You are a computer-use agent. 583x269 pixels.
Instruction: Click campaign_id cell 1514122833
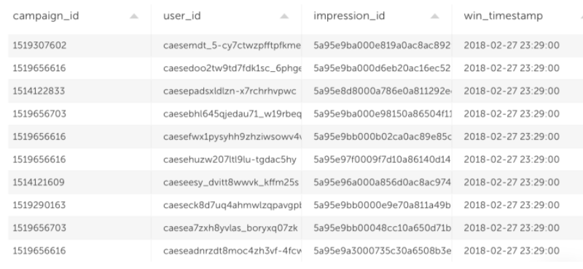coord(39,92)
